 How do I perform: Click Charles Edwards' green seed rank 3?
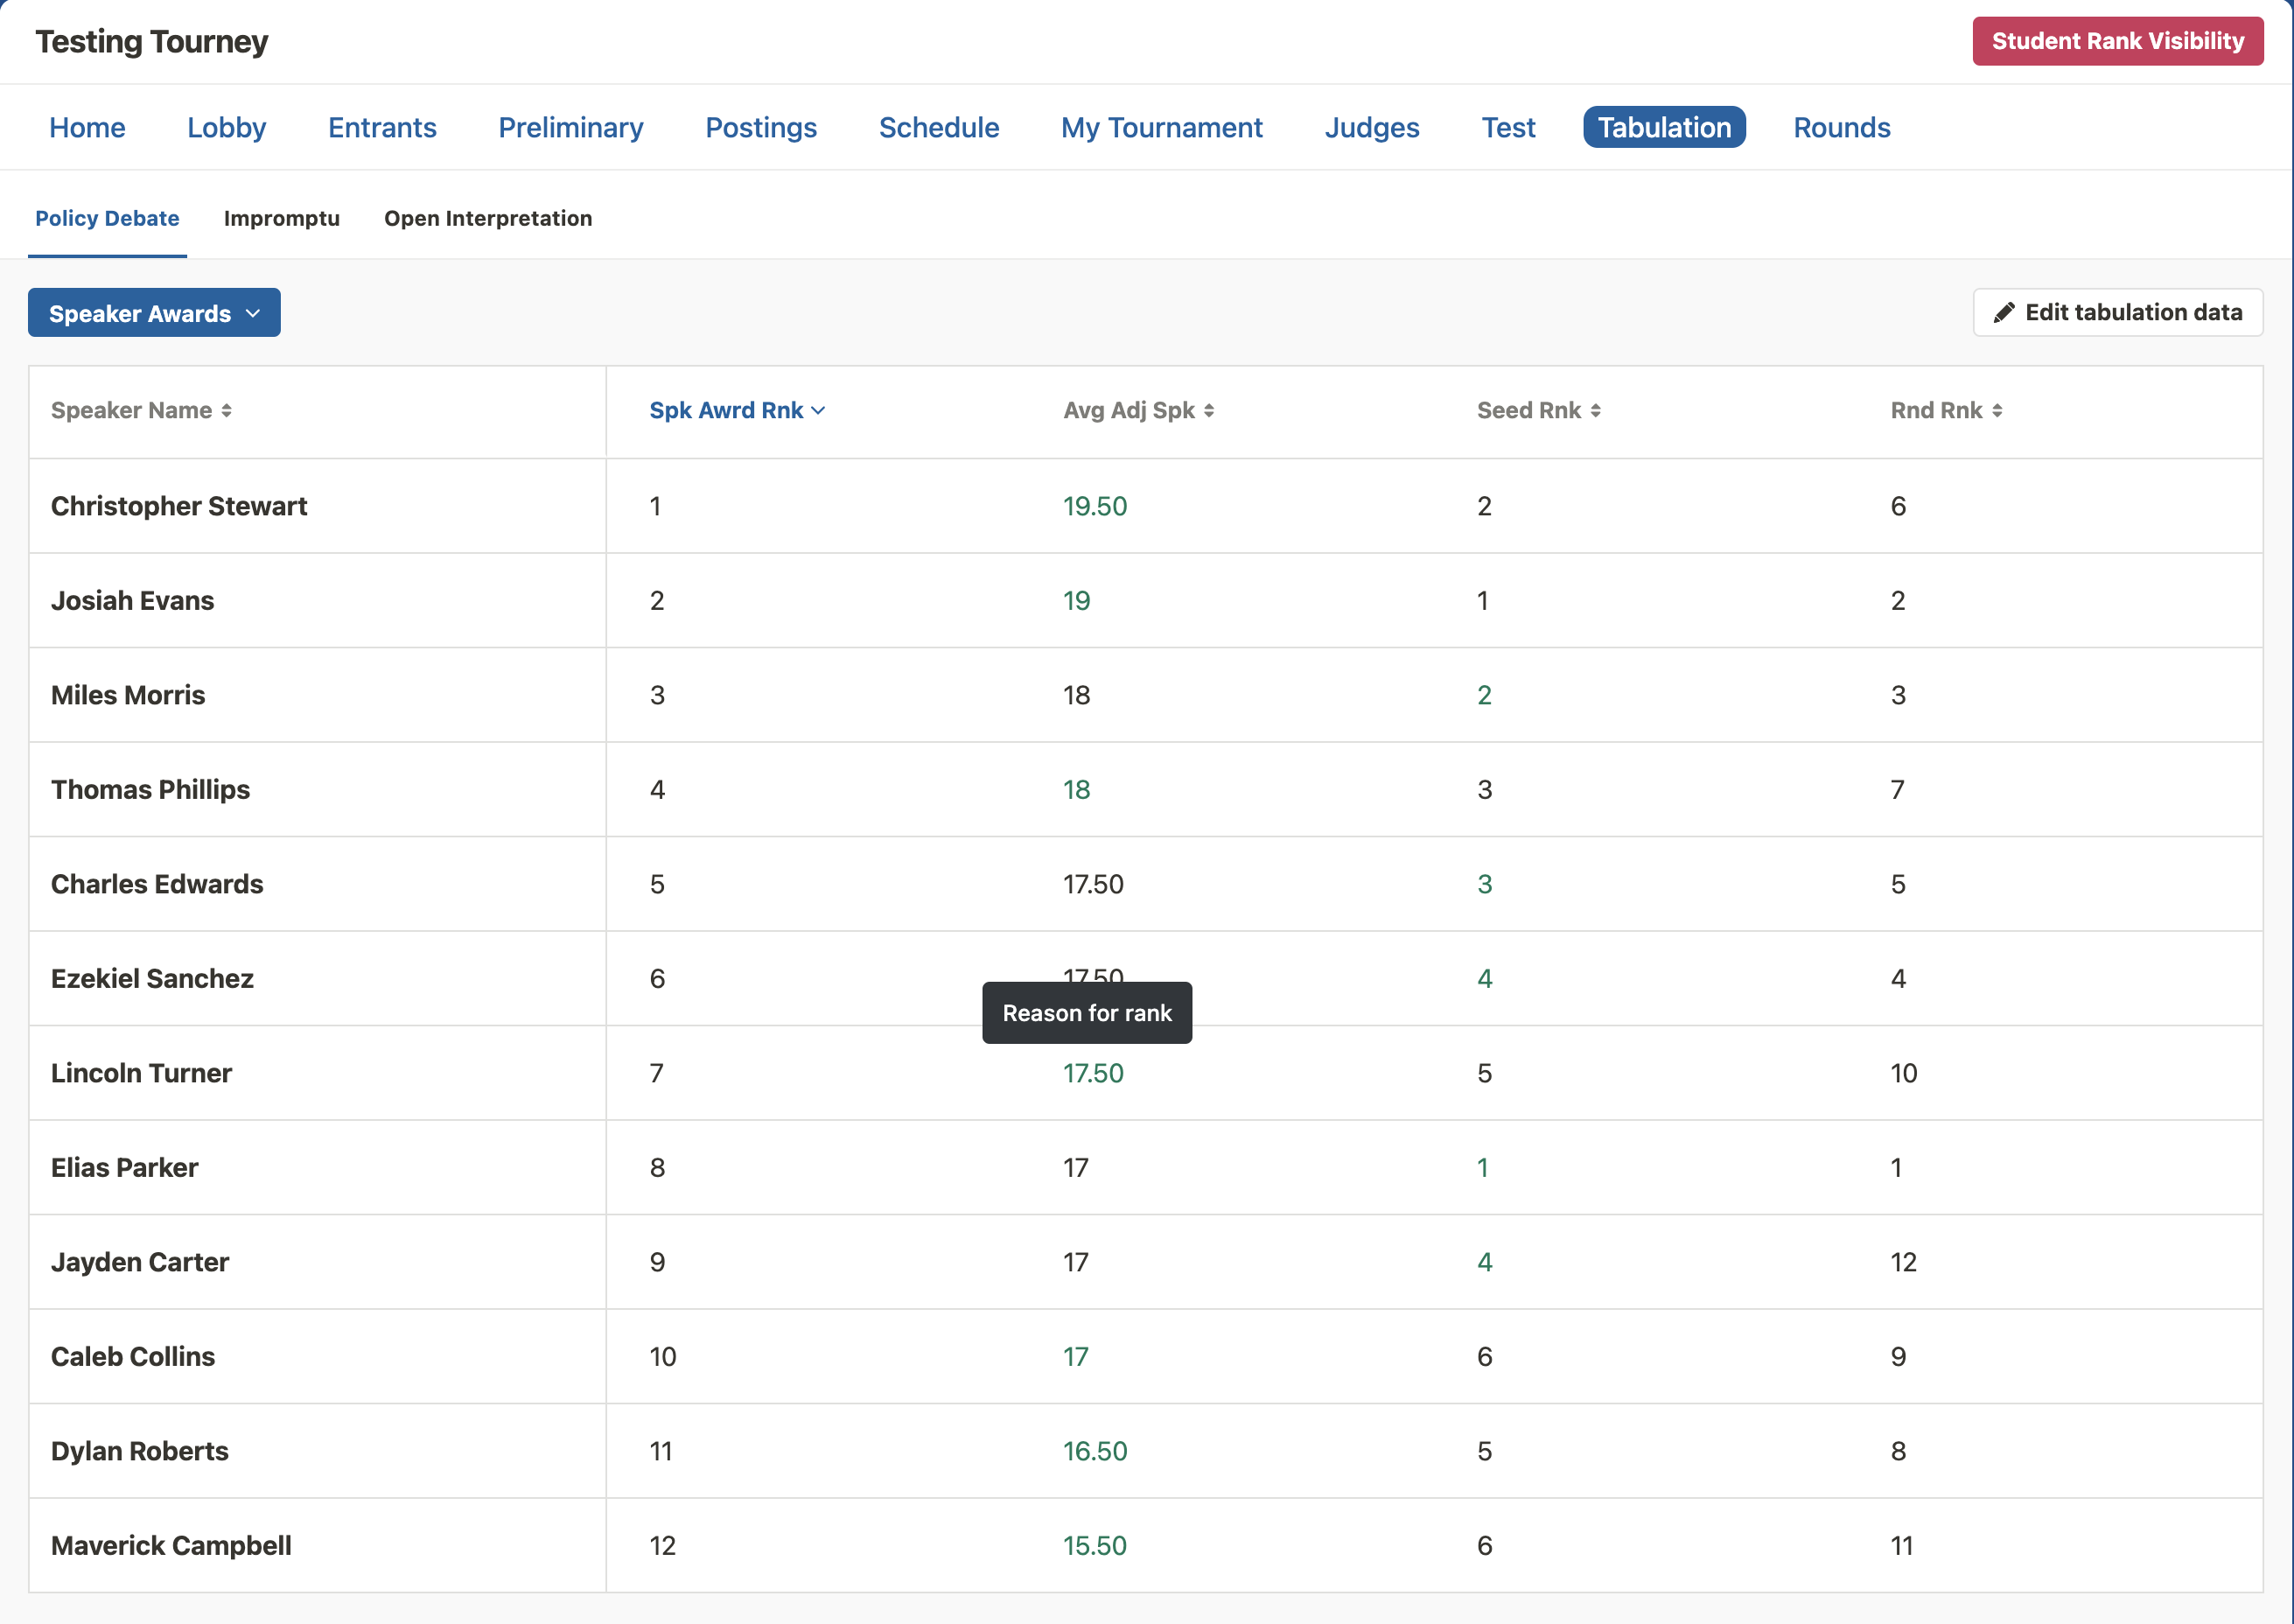pyautogui.click(x=1484, y=884)
